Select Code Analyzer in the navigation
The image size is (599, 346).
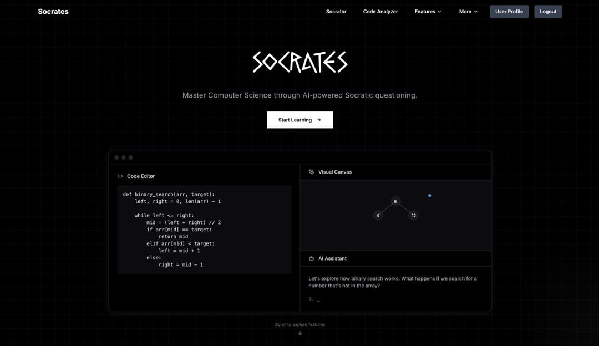pos(380,11)
